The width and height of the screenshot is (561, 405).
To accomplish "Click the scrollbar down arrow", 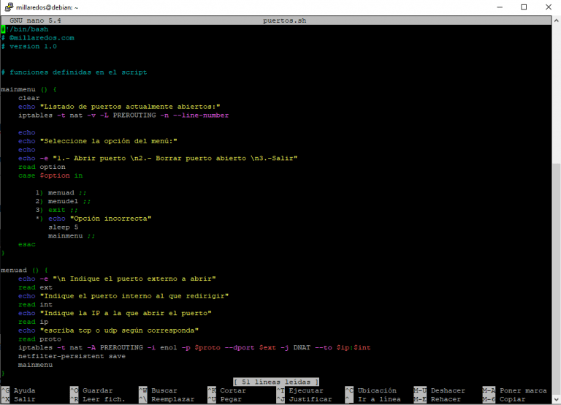I will tap(556, 400).
